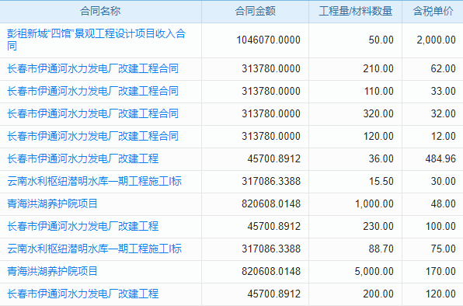Open 长春市伊通河水力发电厂改建工程合同 with unit price 33.00
Image resolution: width=463 pixels, height=306 pixels.
pyautogui.click(x=92, y=91)
